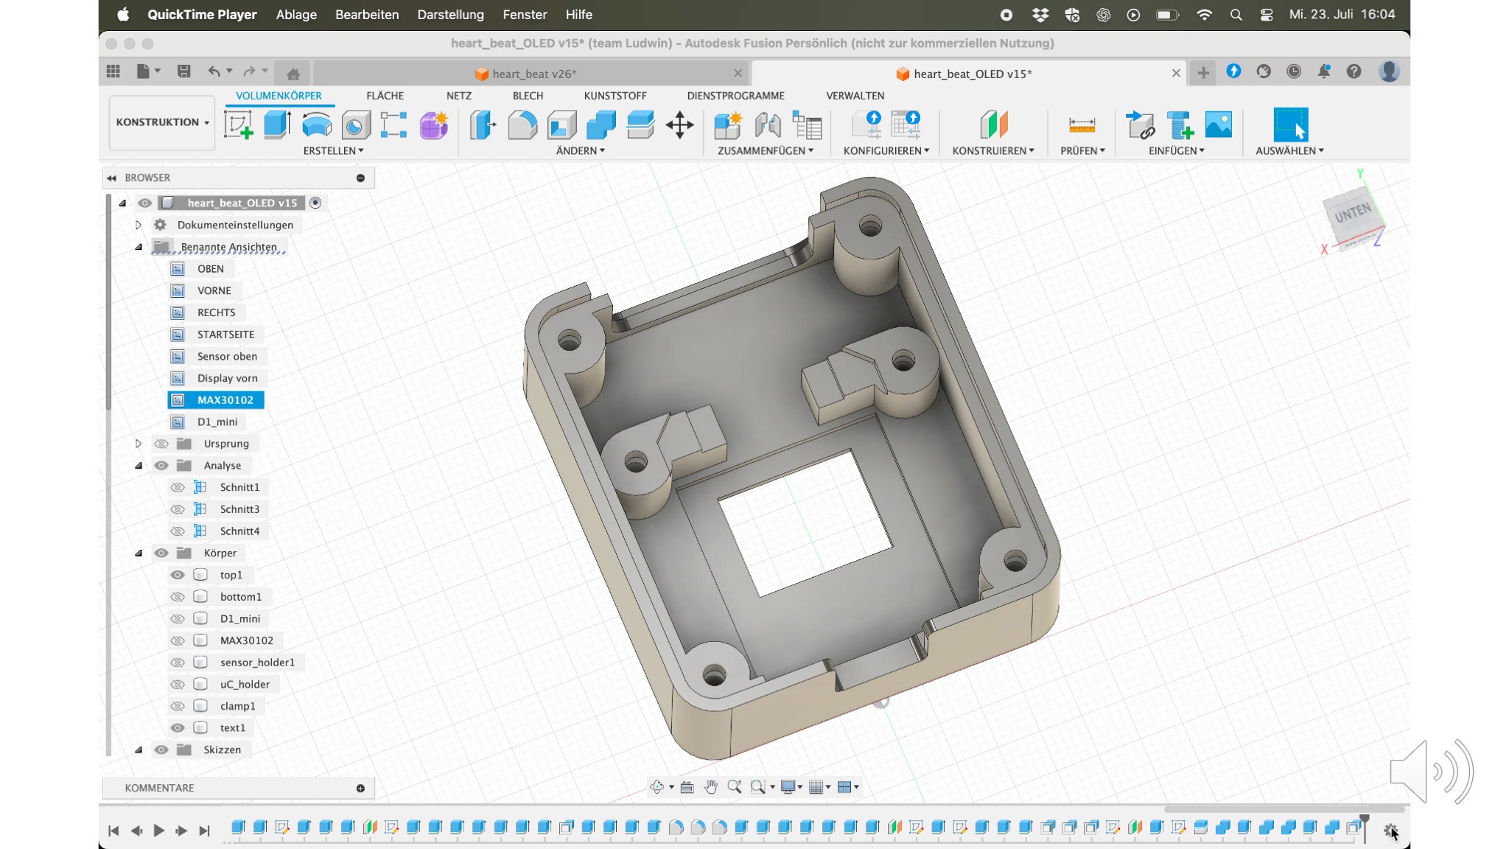Select the Extrude tool icon

(277, 125)
